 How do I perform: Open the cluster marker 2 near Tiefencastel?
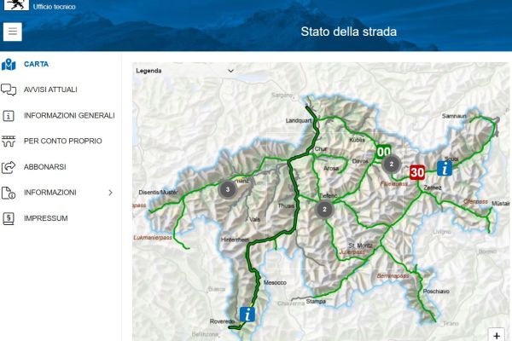point(324,210)
